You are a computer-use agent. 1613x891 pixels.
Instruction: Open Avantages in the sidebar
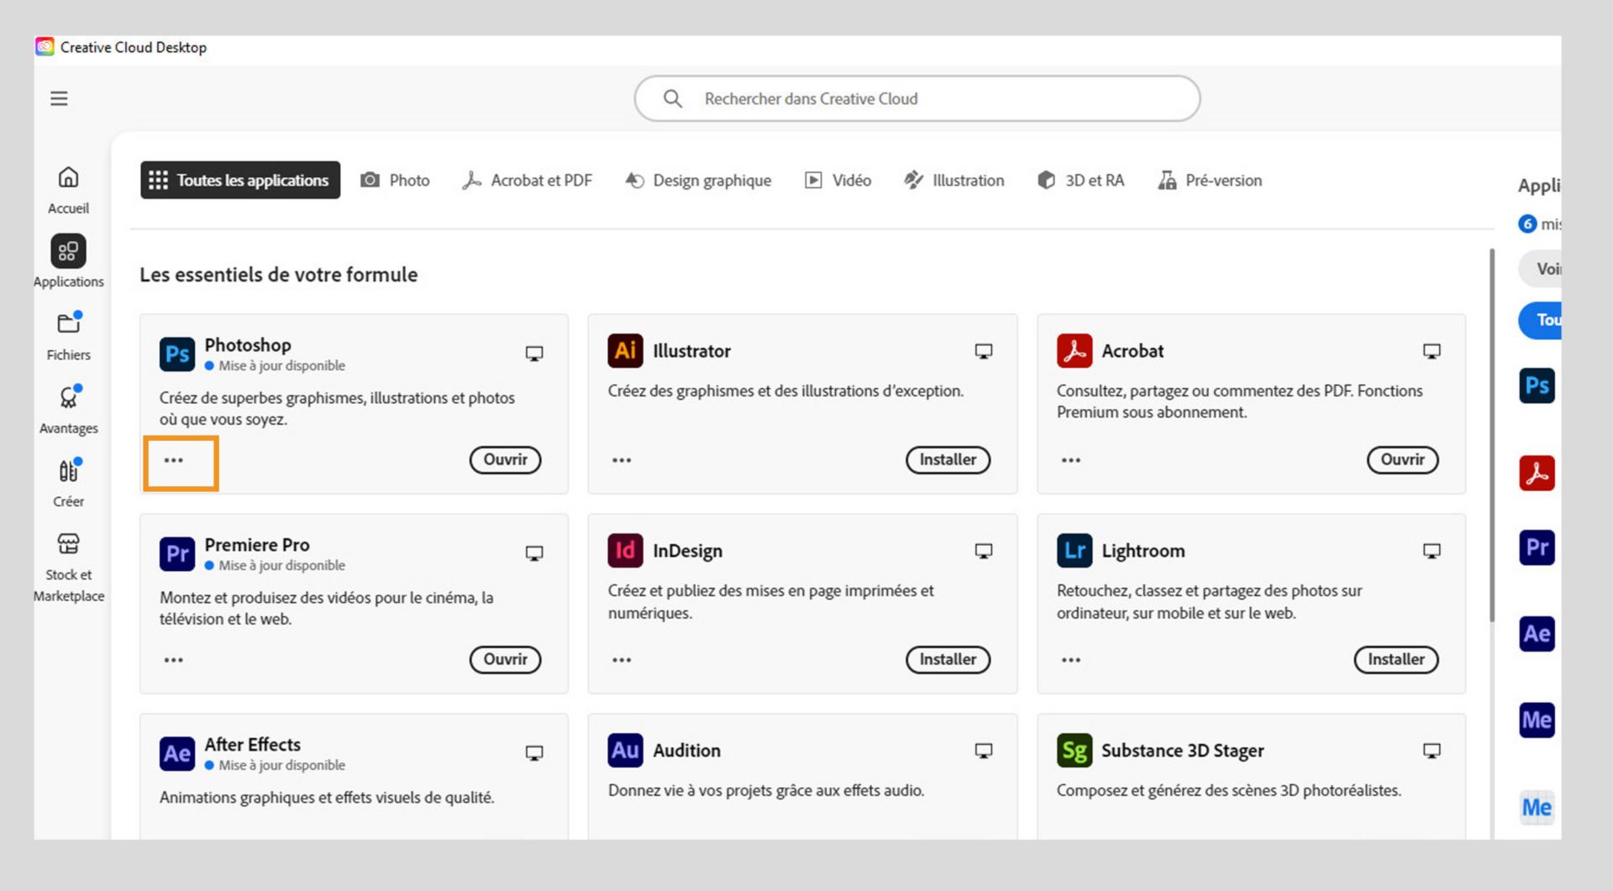coord(68,397)
